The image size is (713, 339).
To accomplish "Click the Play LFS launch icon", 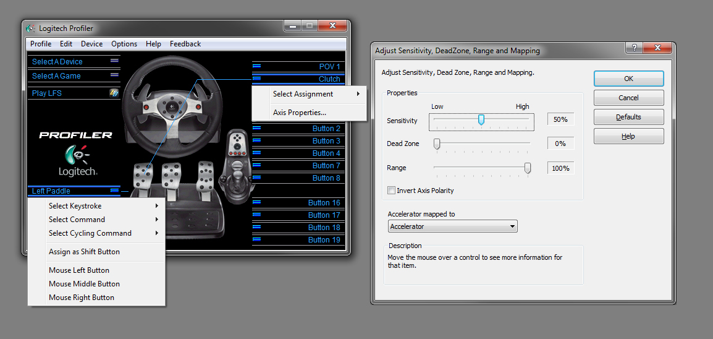I will click(114, 93).
